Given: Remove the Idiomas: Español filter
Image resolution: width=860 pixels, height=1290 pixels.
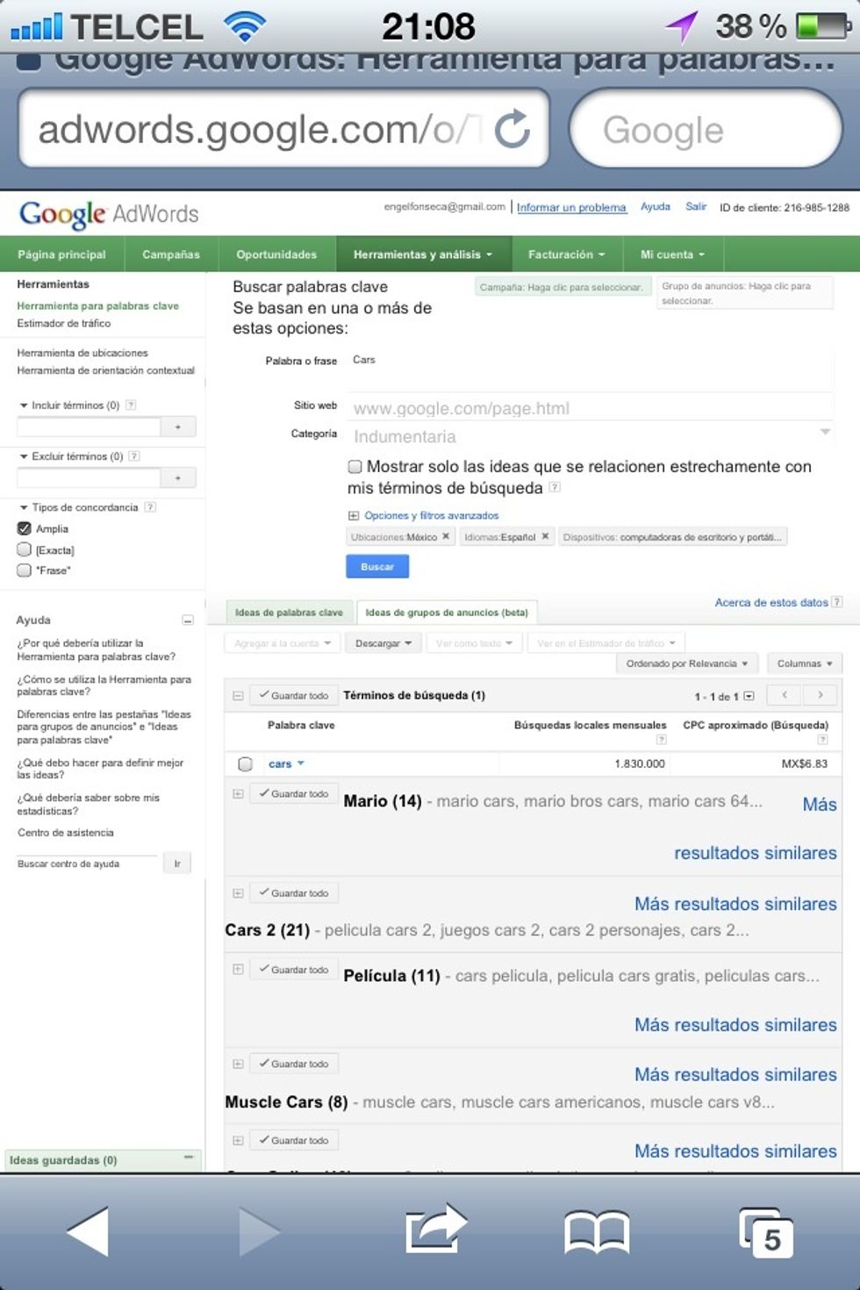Looking at the screenshot, I should [x=545, y=537].
